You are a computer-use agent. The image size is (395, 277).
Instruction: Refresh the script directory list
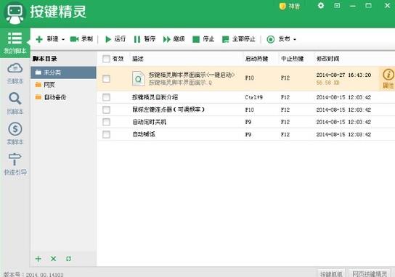click(68, 259)
